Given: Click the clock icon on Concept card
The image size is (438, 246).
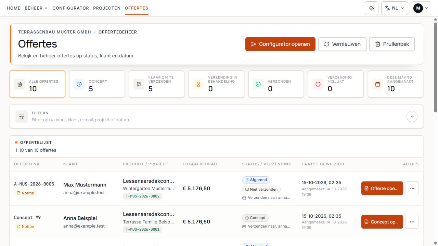Looking at the screenshot, I should click(79, 84).
